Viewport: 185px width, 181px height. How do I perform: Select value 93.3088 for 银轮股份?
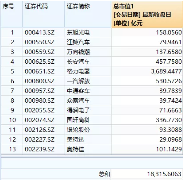[147, 130]
